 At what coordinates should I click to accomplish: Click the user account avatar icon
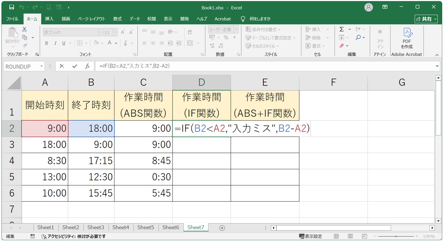coord(369,7)
